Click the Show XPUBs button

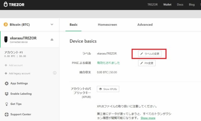coord(108,89)
